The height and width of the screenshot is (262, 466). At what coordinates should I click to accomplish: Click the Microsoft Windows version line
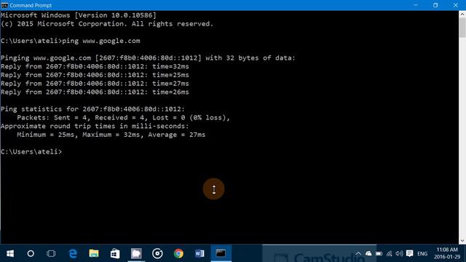79,15
